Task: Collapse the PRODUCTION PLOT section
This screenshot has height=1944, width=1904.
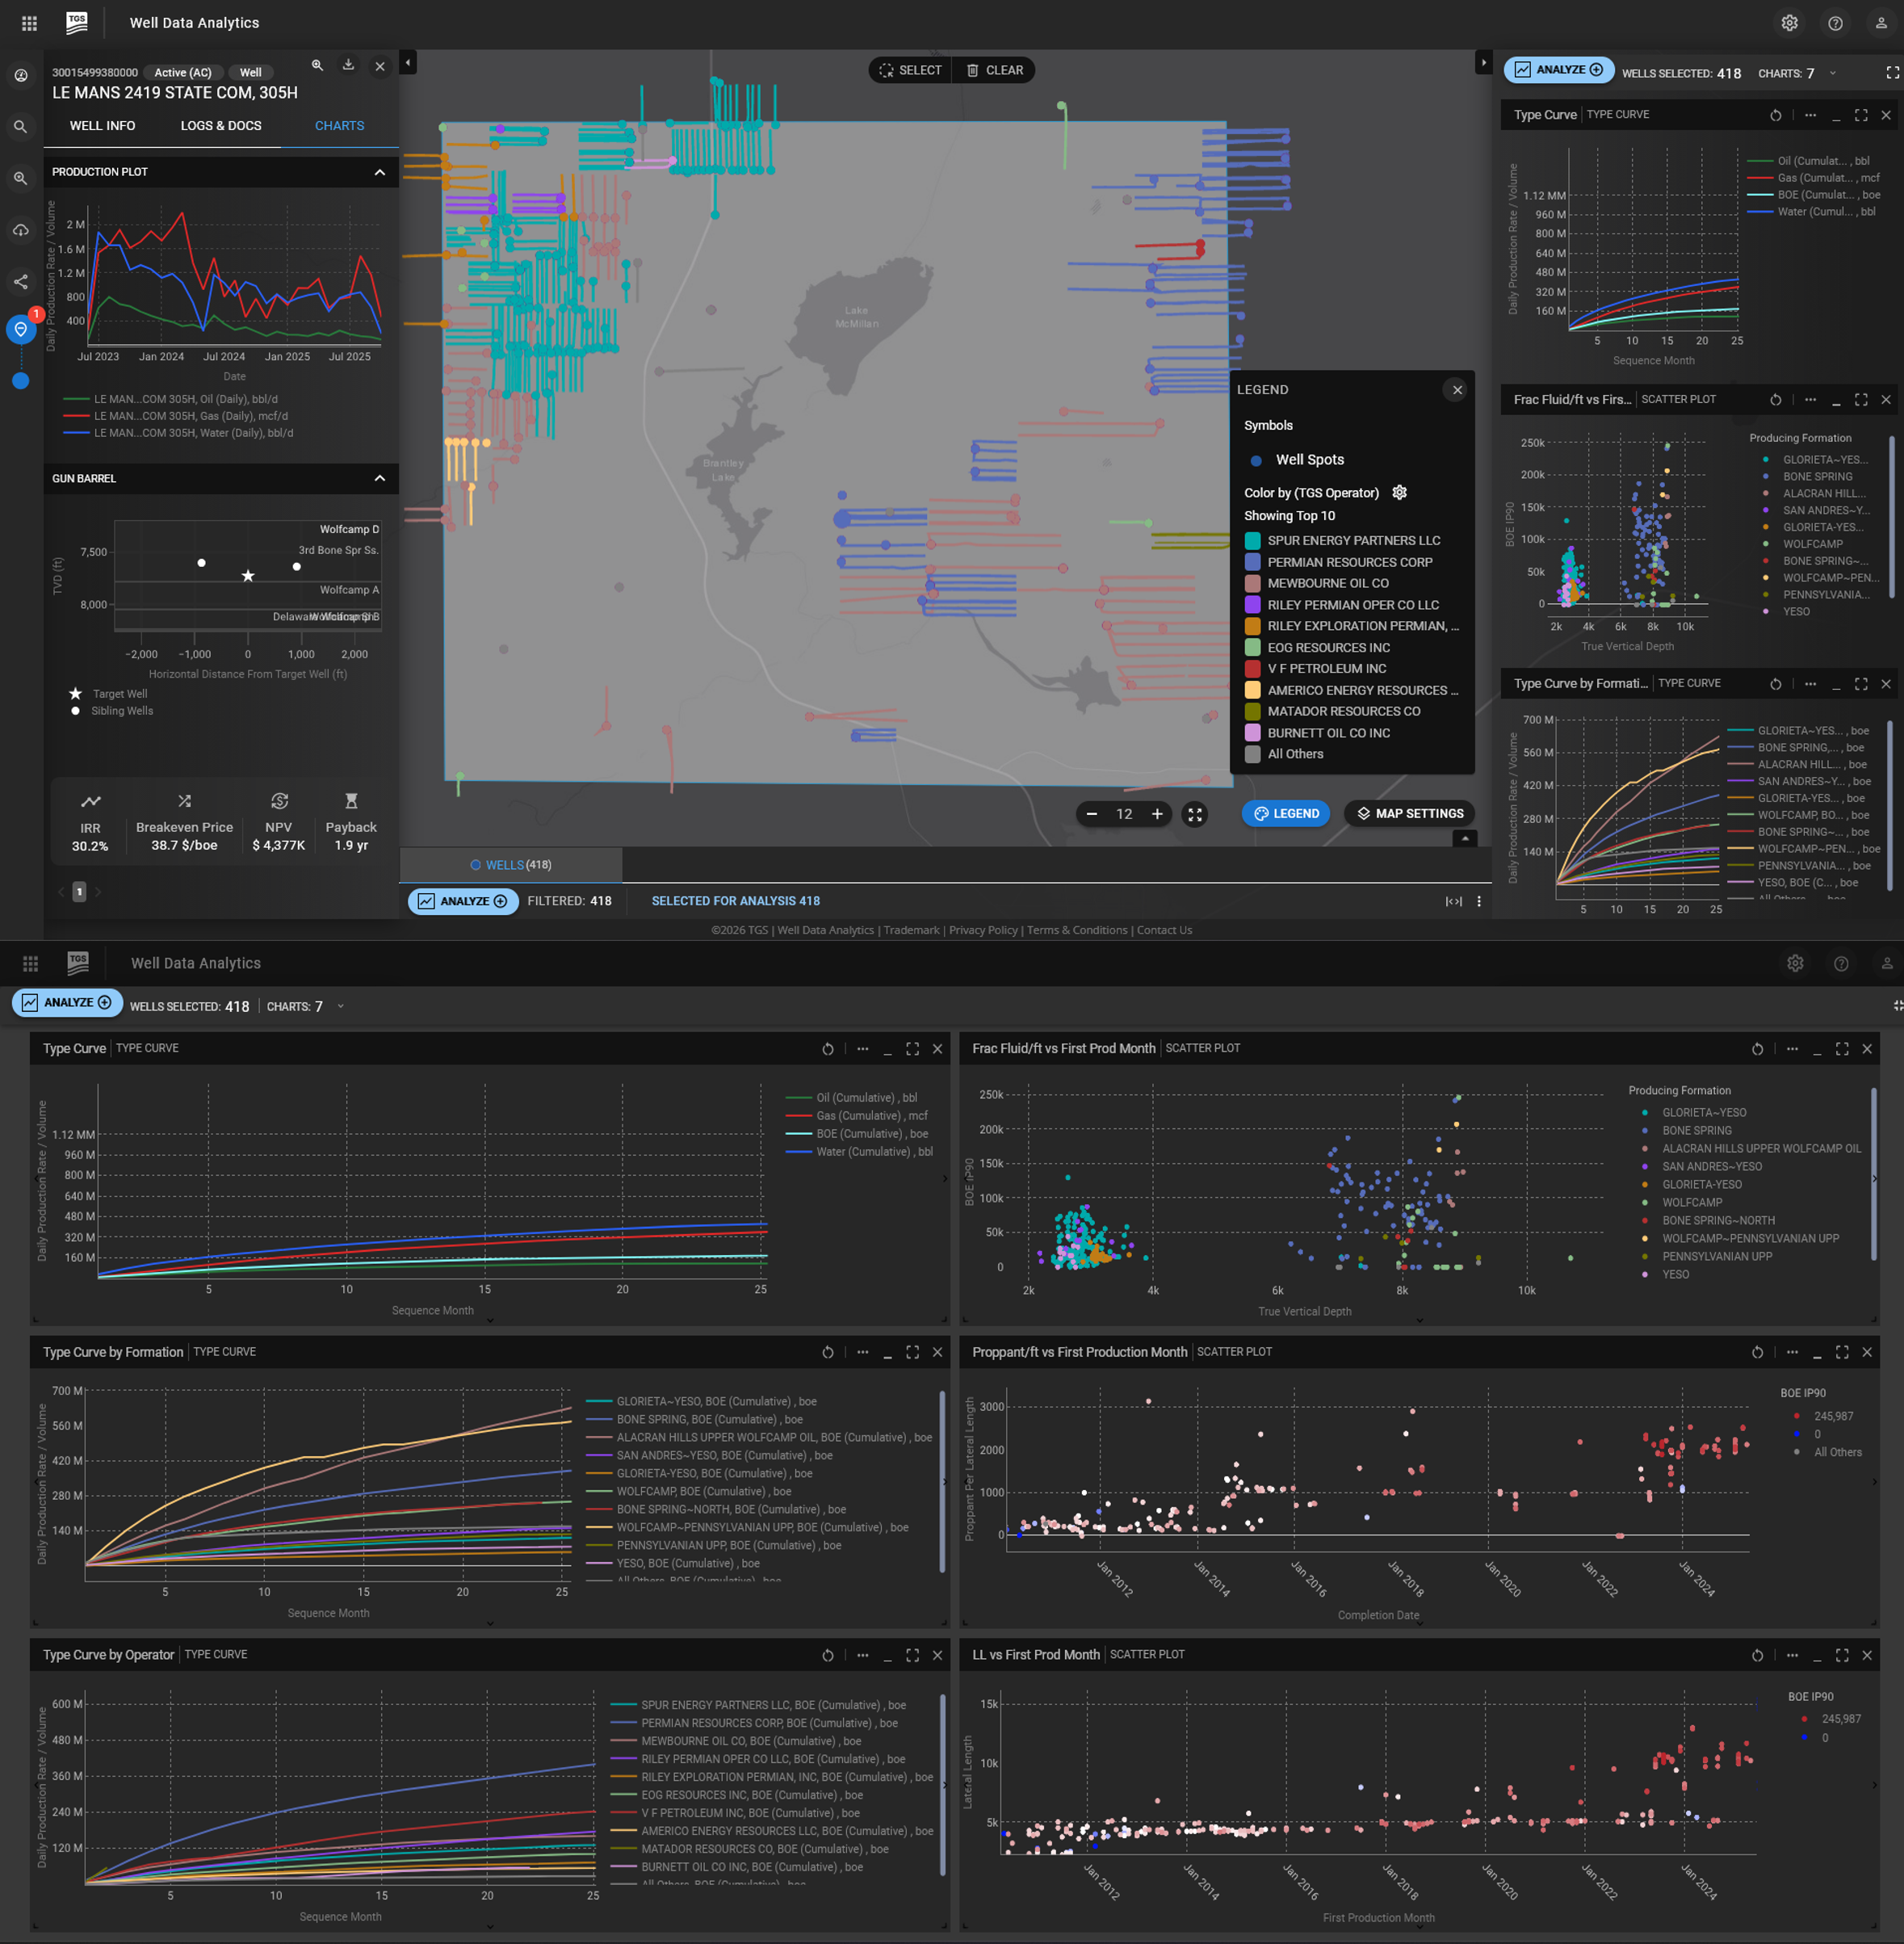Action: click(x=379, y=172)
